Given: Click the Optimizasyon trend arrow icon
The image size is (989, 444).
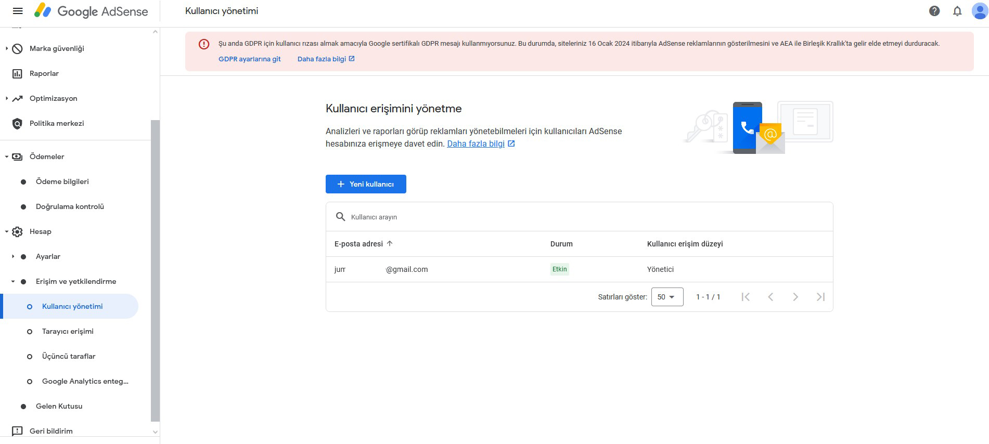Looking at the screenshot, I should pyautogui.click(x=17, y=98).
